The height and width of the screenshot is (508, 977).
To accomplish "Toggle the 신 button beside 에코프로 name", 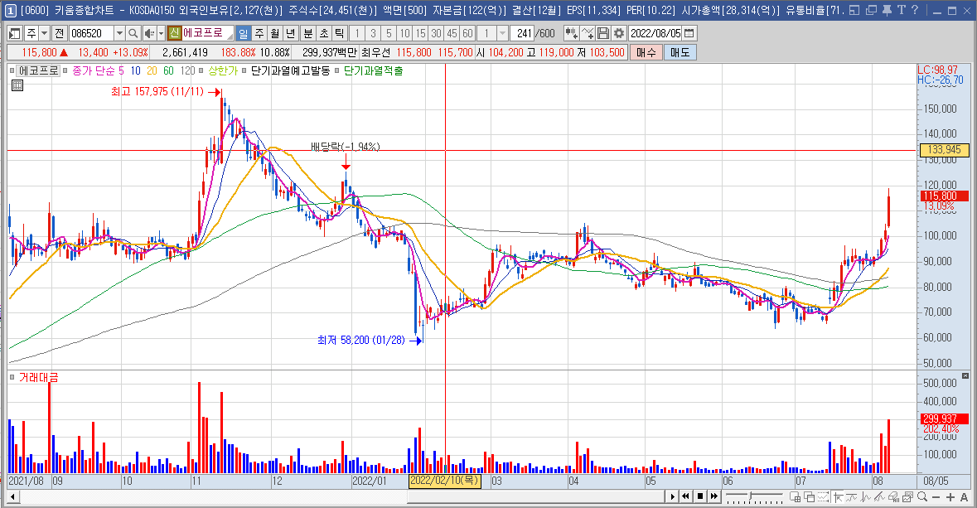I will pos(175,34).
